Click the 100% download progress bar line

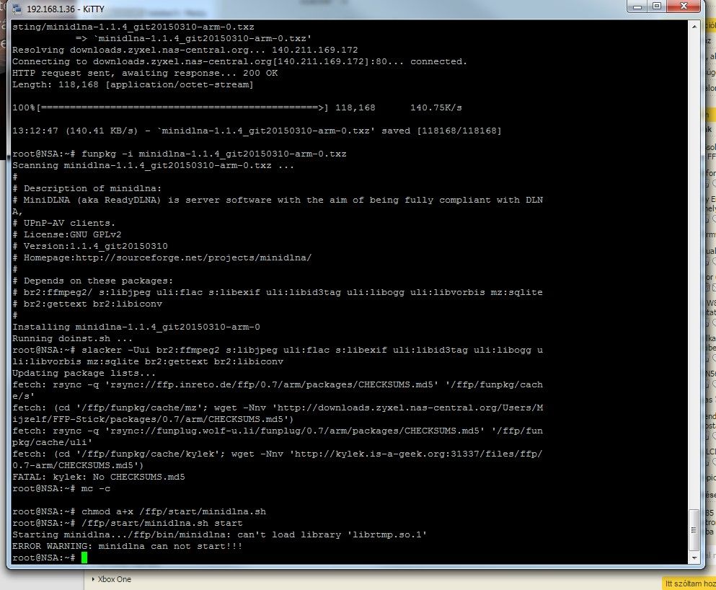point(237,107)
